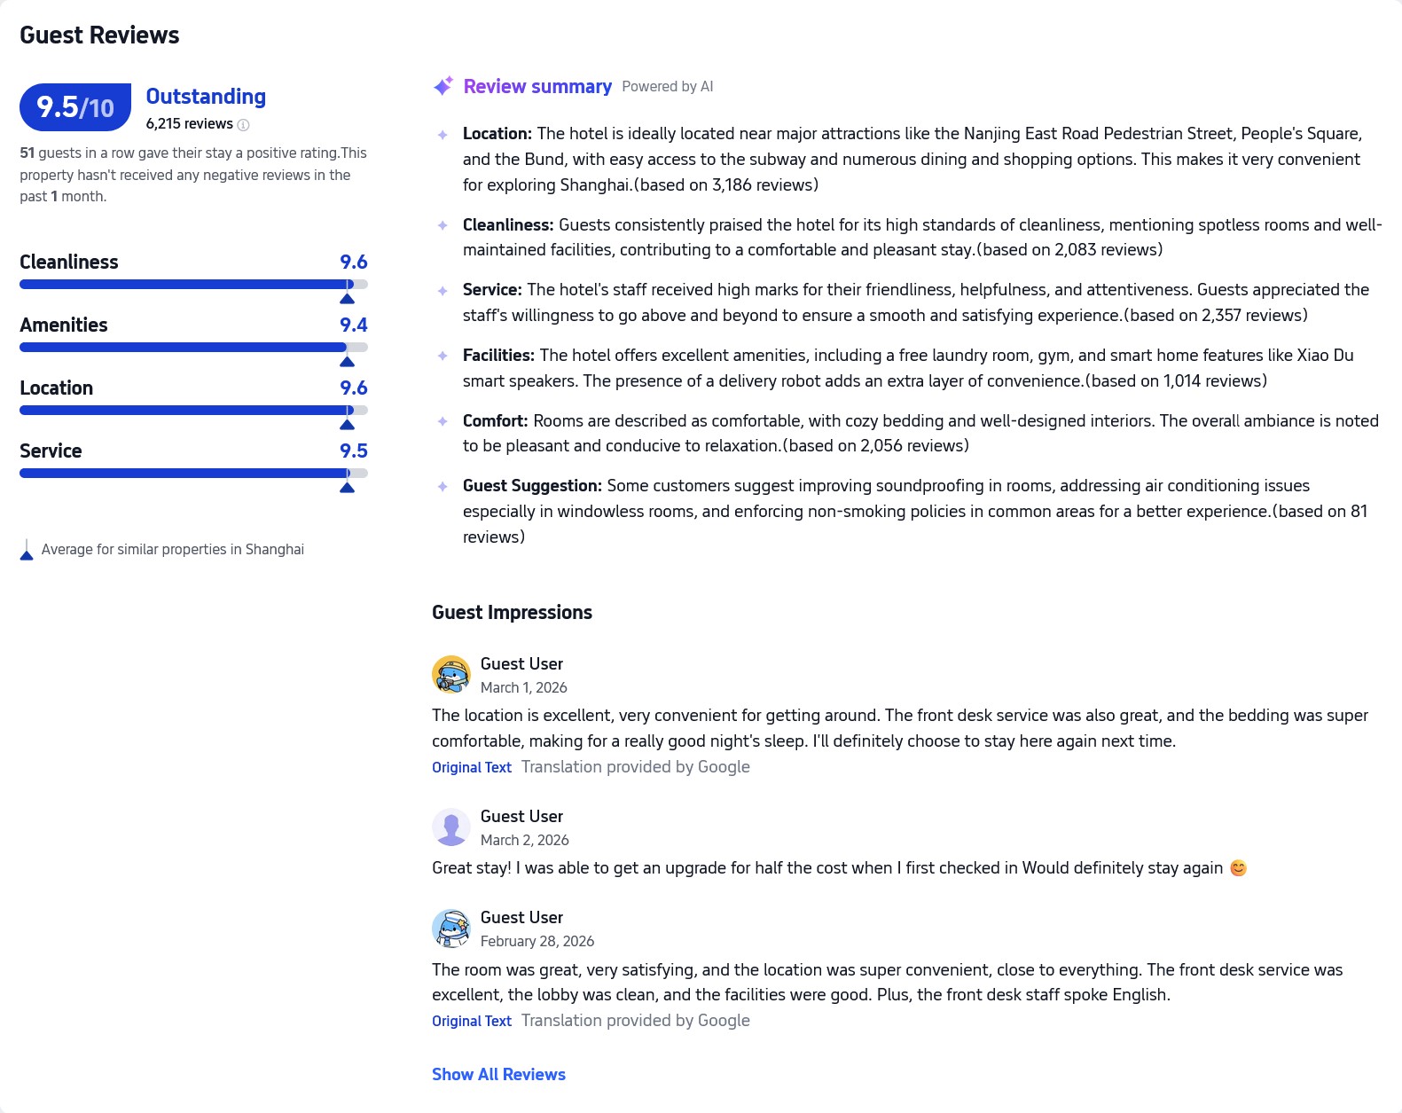This screenshot has width=1402, height=1113.
Task: Click the info icon beside 6,215 reviews
Action: tap(244, 125)
